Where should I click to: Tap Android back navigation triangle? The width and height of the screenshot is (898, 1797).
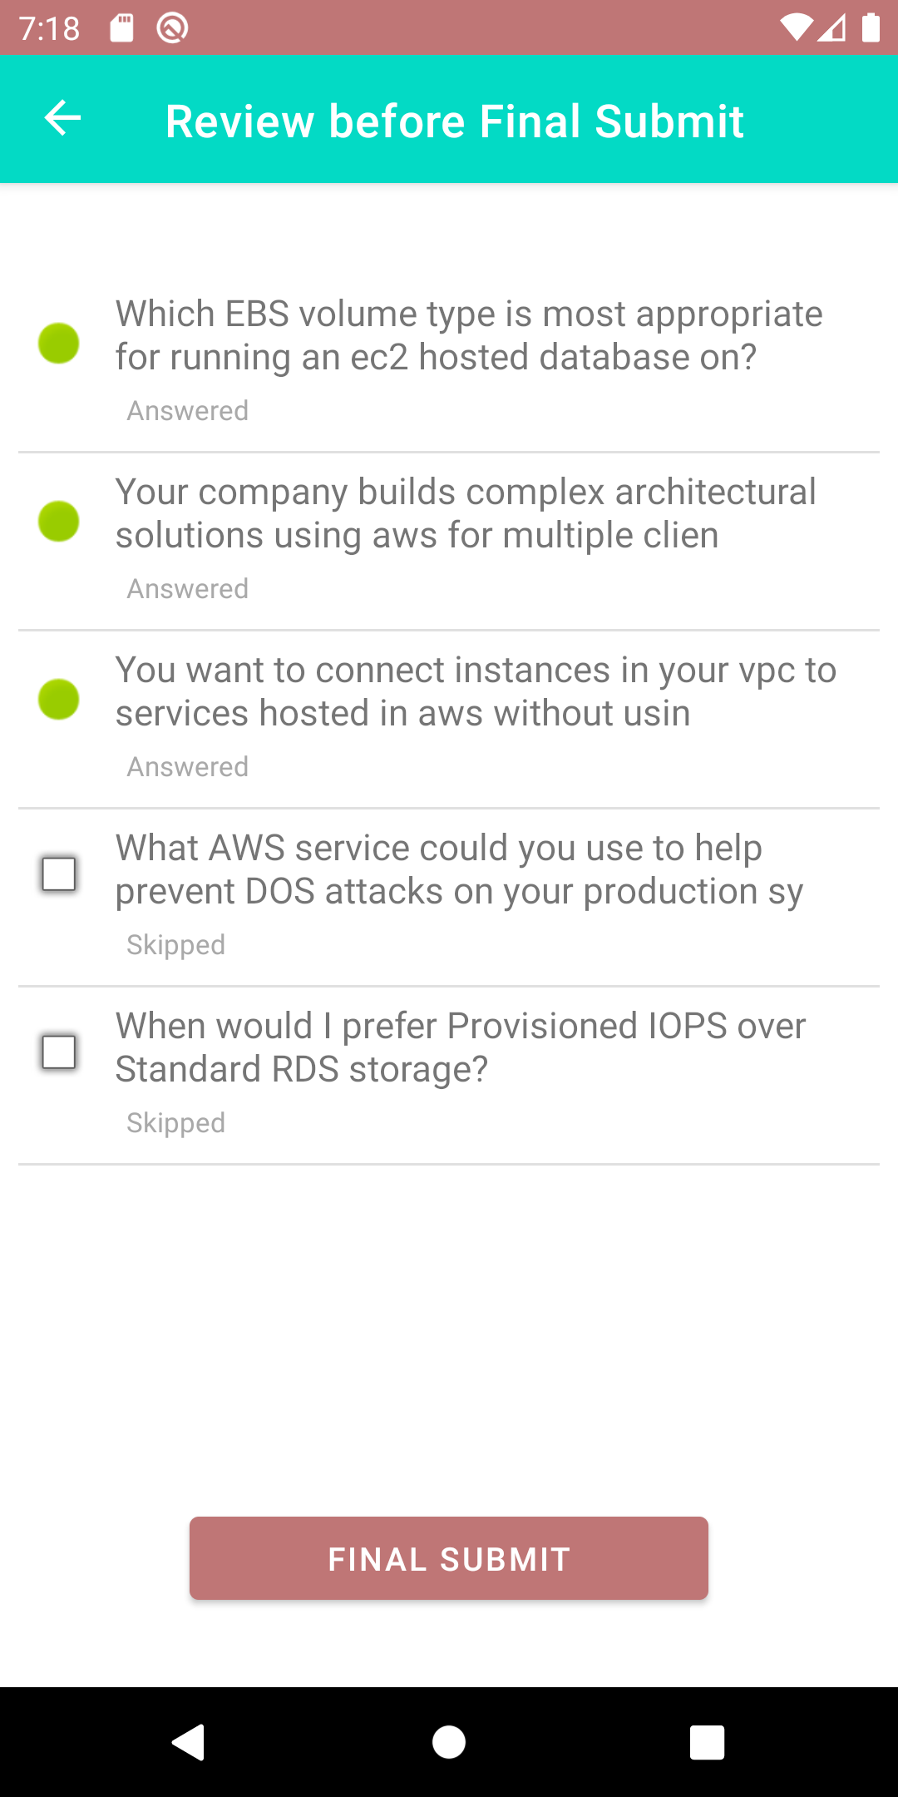pyautogui.click(x=189, y=1742)
